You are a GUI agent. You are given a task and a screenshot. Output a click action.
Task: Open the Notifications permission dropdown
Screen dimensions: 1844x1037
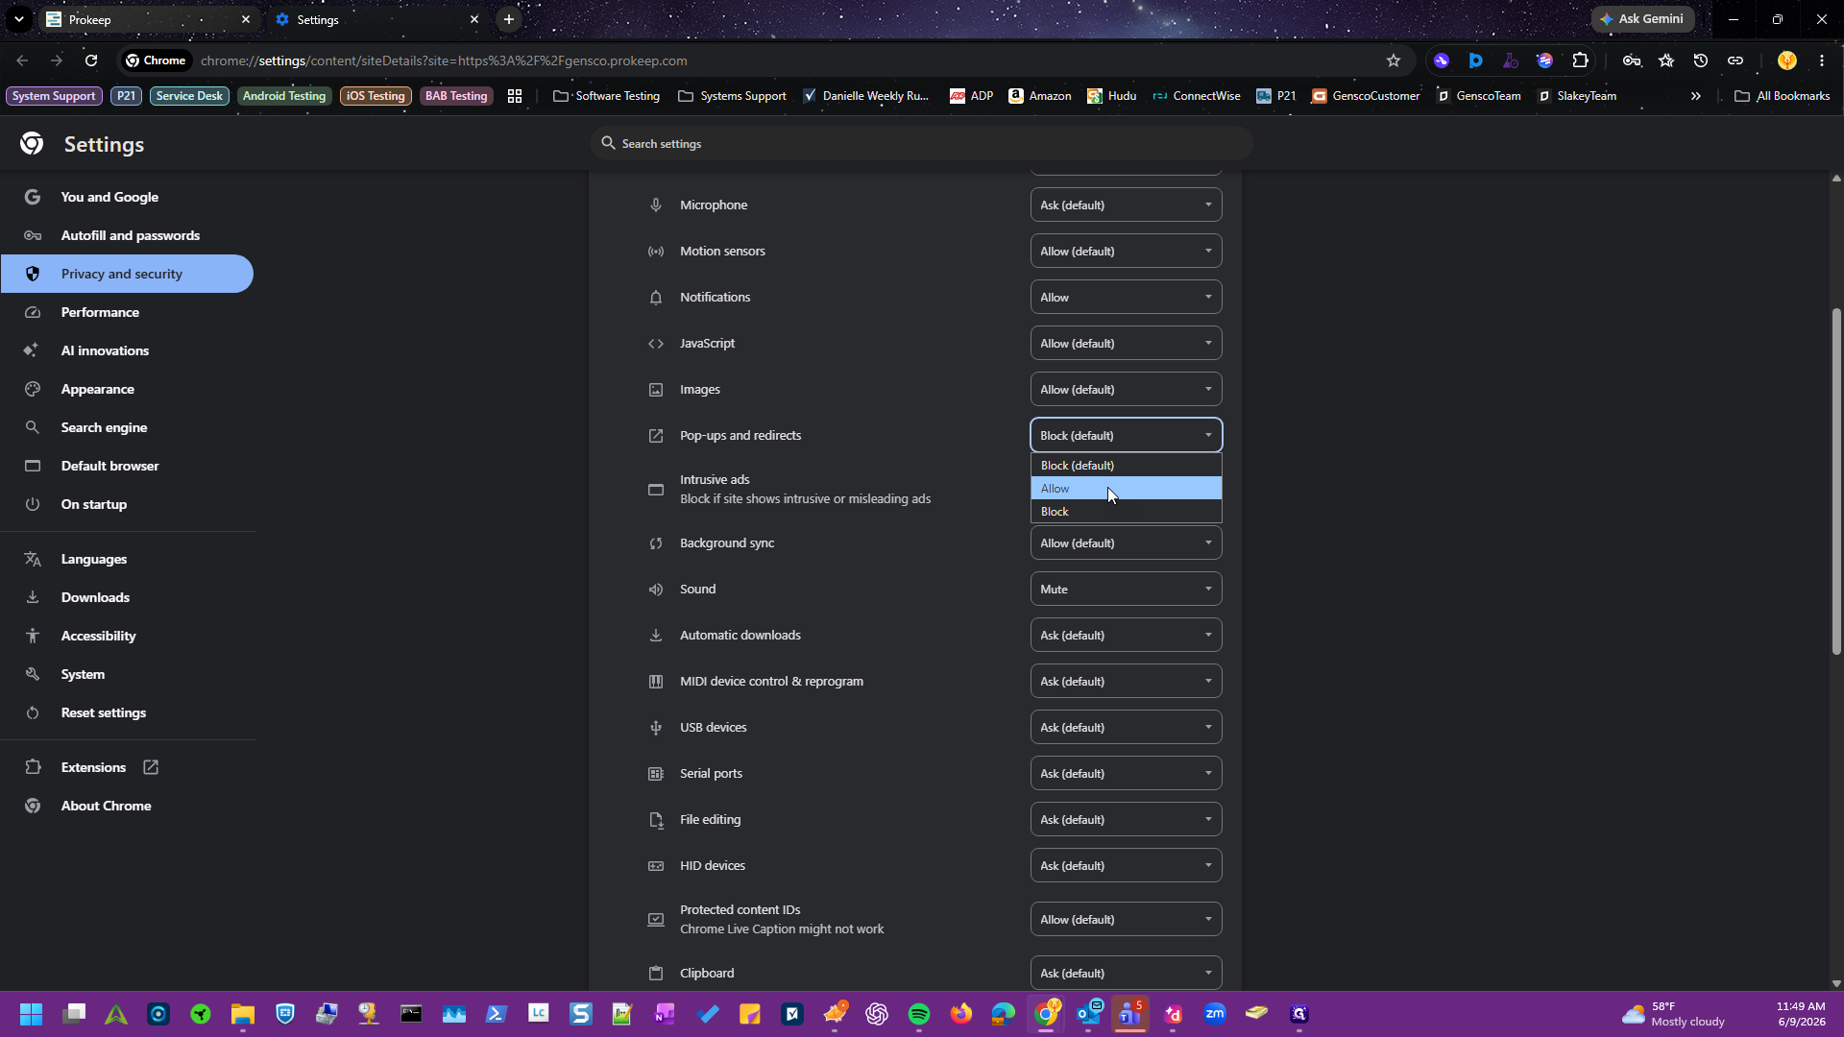1126,298
